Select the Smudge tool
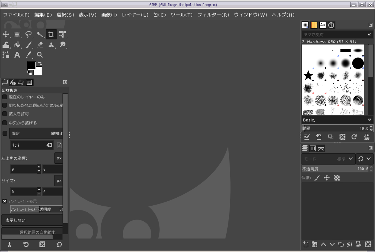This screenshot has height=252, width=375. coord(62,44)
